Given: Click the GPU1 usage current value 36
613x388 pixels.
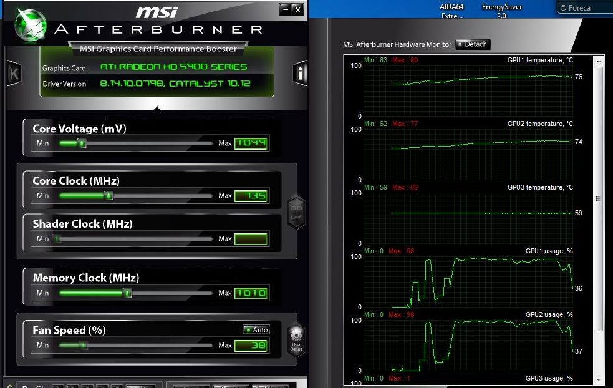Looking at the screenshot, I should click(x=579, y=288).
